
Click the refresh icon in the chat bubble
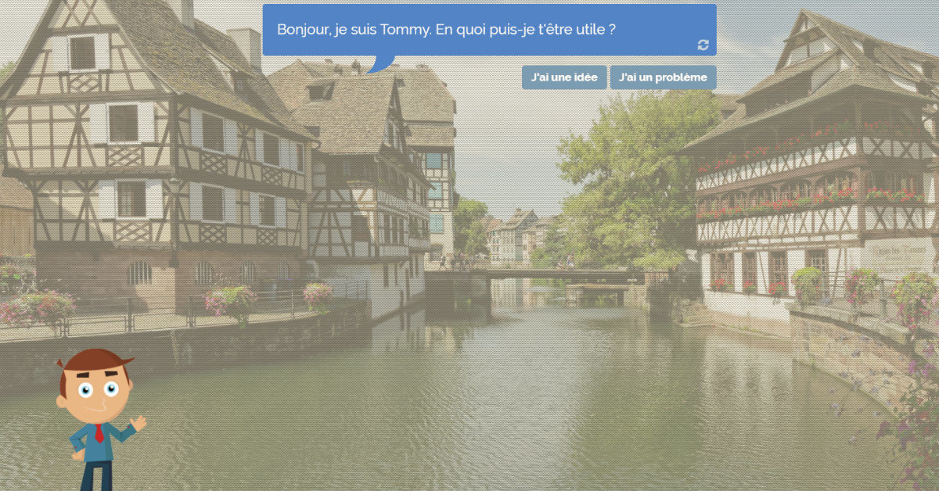(x=703, y=45)
